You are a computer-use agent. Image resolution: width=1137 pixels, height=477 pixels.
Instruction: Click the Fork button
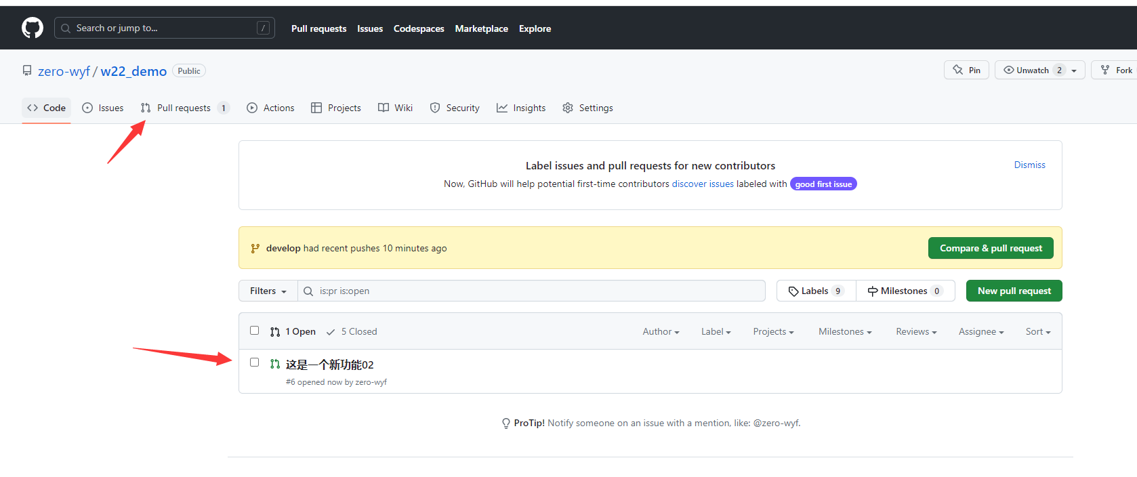click(x=1115, y=70)
